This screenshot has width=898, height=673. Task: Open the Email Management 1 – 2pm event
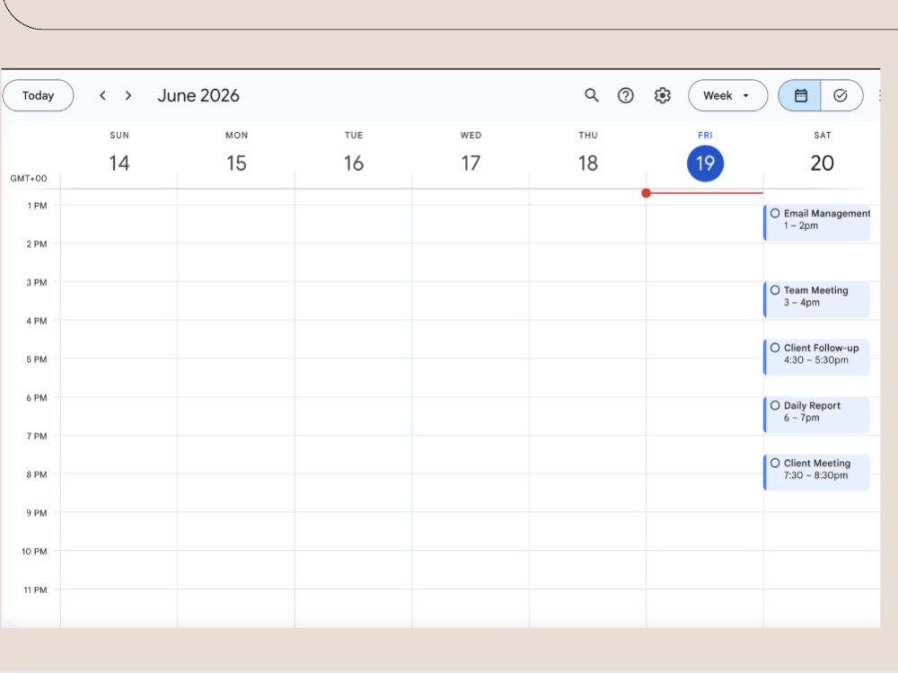pos(816,223)
